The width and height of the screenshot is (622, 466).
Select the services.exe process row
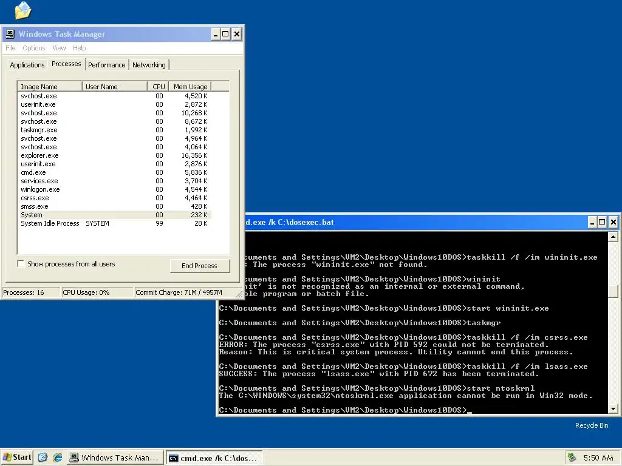pyautogui.click(x=114, y=181)
